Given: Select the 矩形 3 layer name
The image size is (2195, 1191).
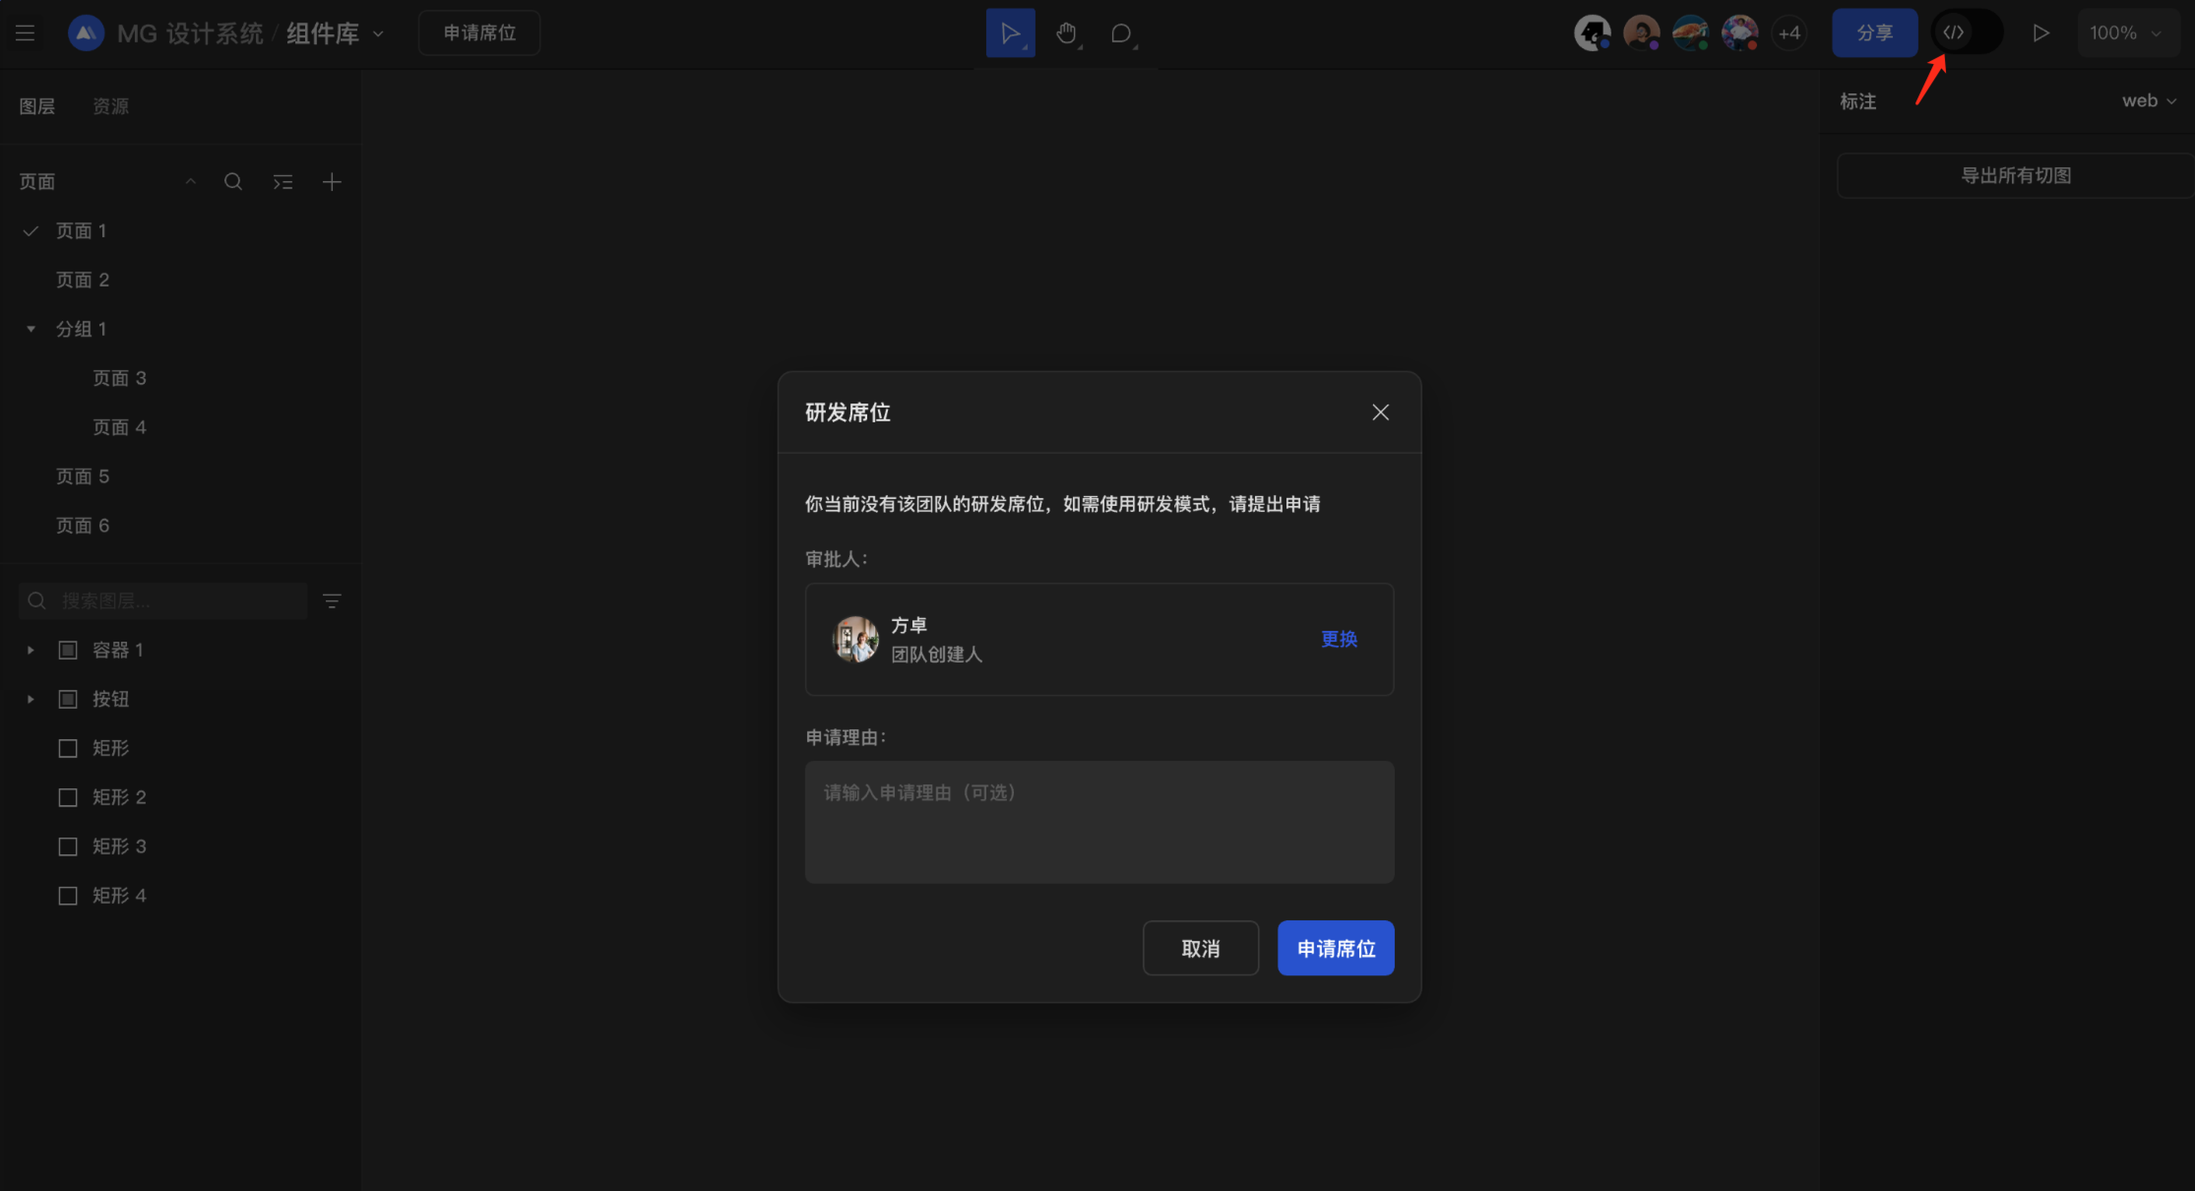Looking at the screenshot, I should (x=119, y=847).
